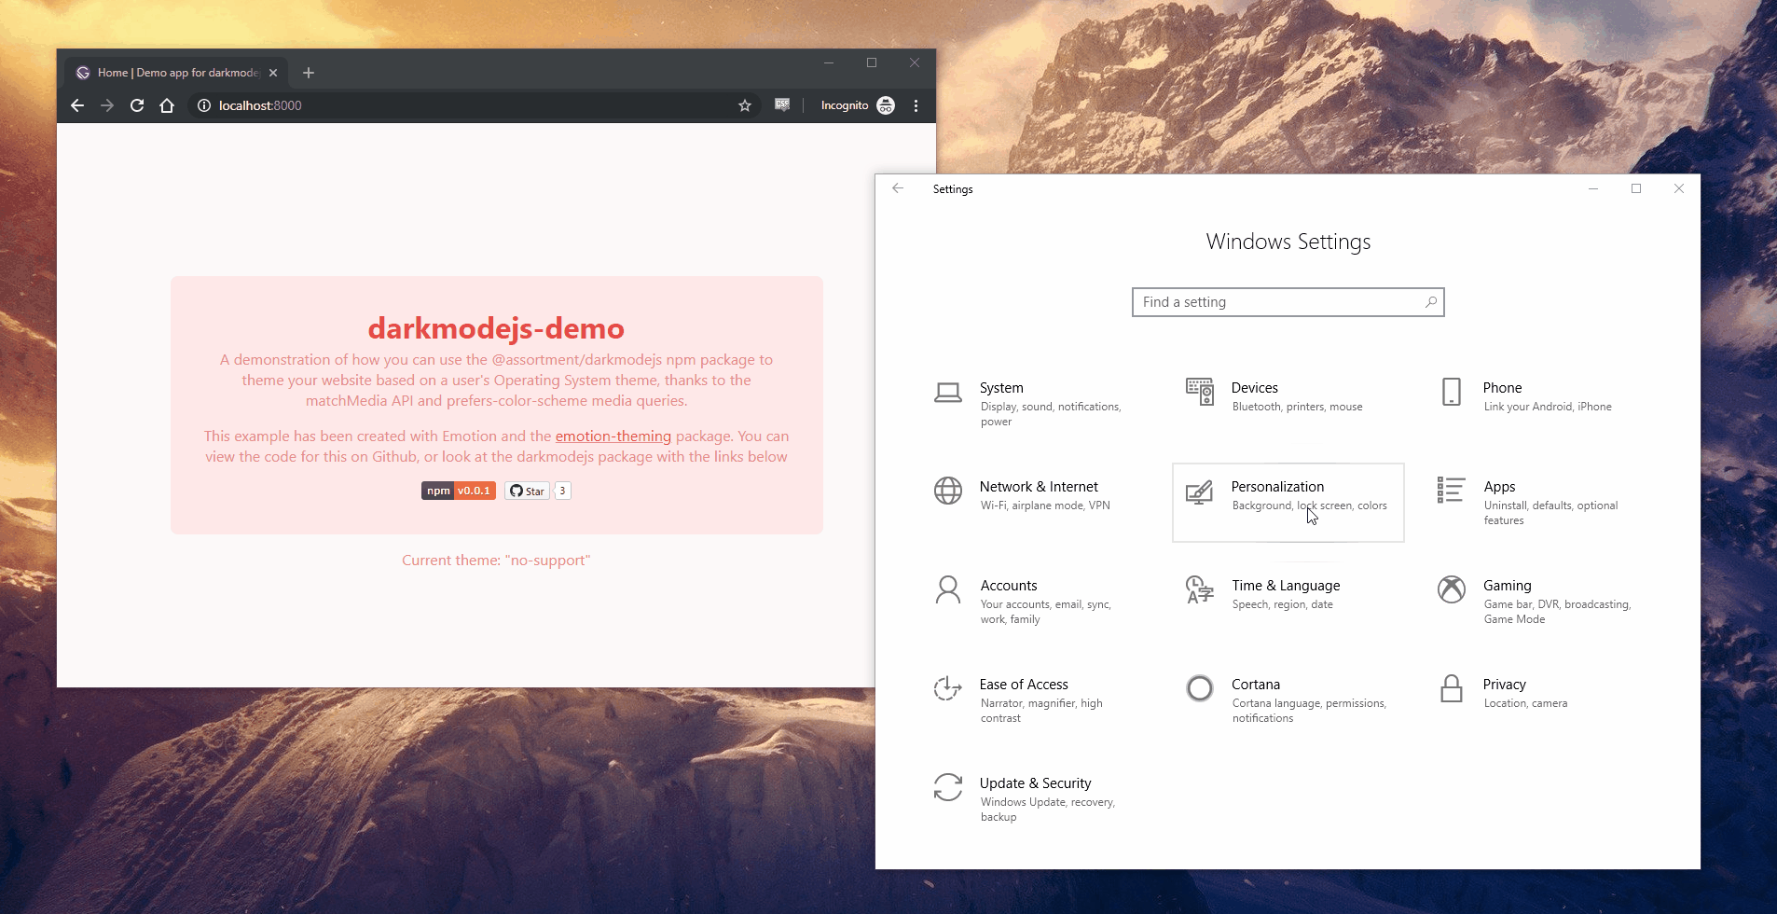1777x914 pixels.
Task: Click the GitHub Star button
Action: (x=527, y=491)
